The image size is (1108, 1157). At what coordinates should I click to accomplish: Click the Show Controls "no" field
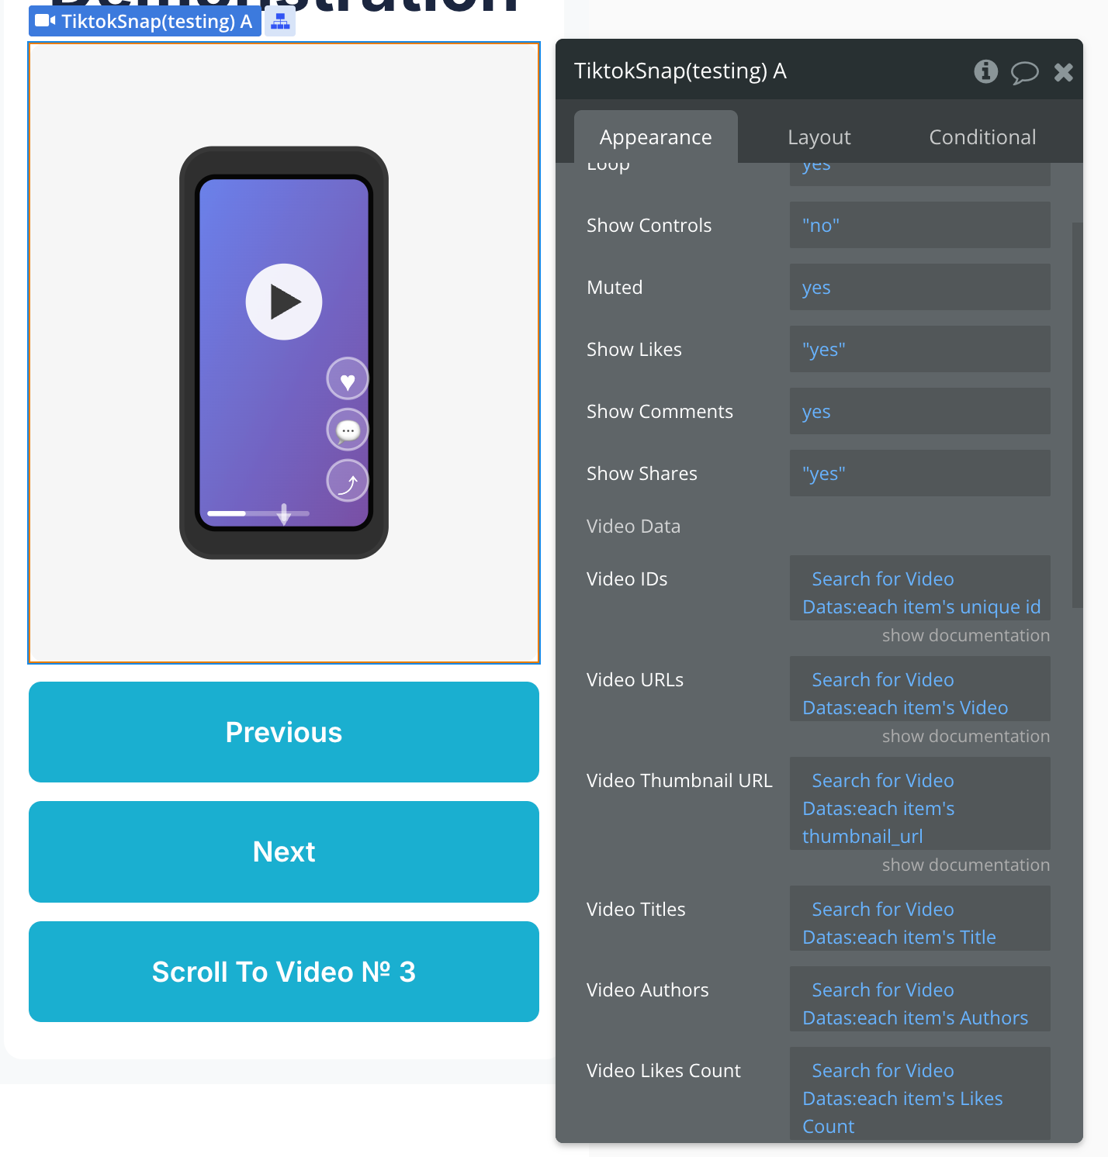click(x=919, y=225)
